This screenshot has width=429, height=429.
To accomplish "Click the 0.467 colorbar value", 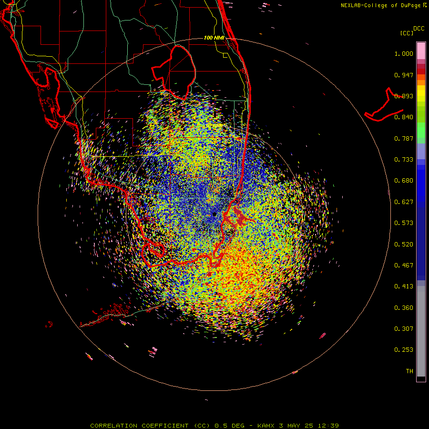I will coord(404,266).
